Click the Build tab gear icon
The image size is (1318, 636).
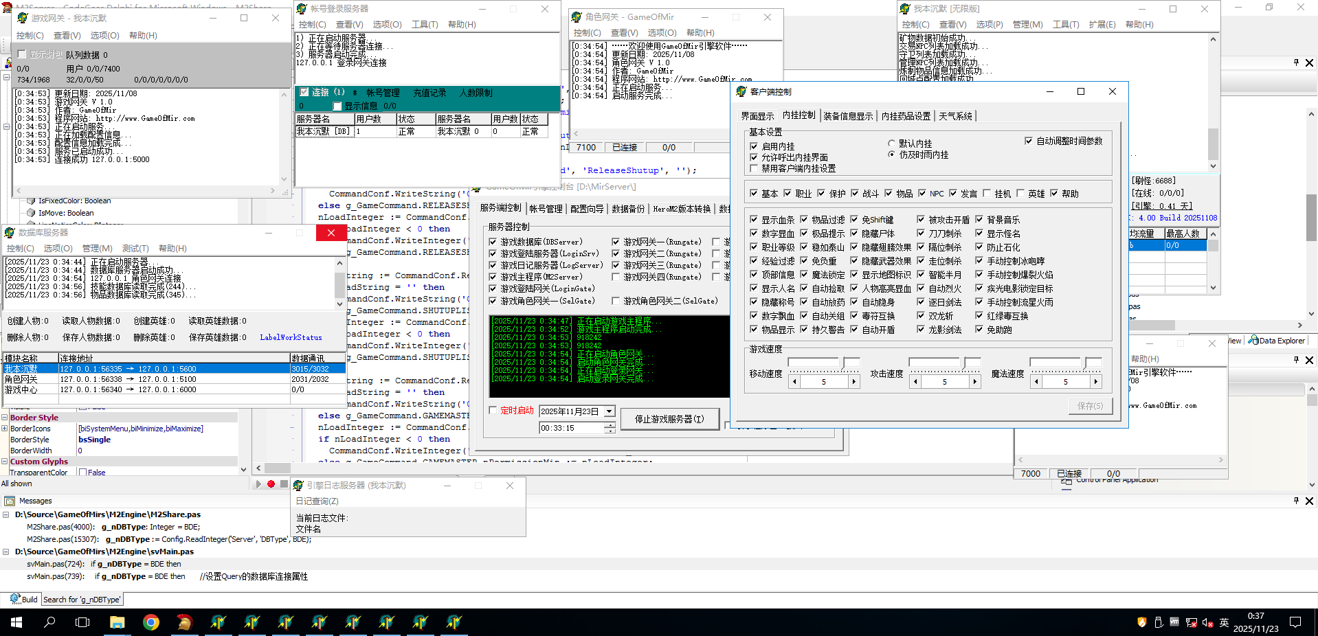(x=15, y=599)
